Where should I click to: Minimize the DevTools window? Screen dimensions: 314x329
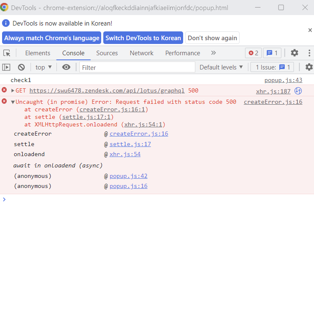pos(258,8)
